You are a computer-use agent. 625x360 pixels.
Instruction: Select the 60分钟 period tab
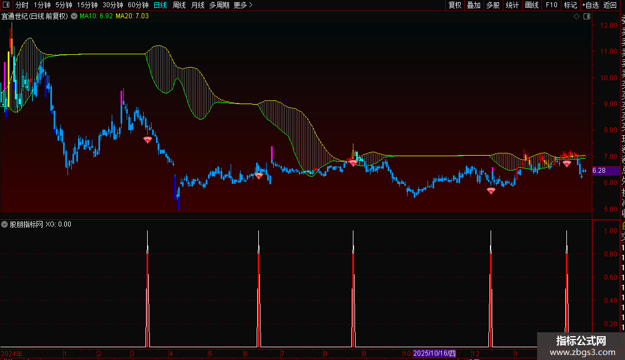(x=138, y=5)
